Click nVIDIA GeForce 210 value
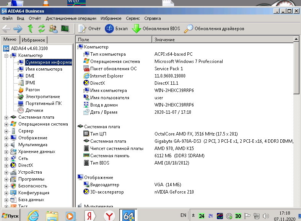The height and width of the screenshot is (221, 301). pyautogui.click(x=174, y=192)
